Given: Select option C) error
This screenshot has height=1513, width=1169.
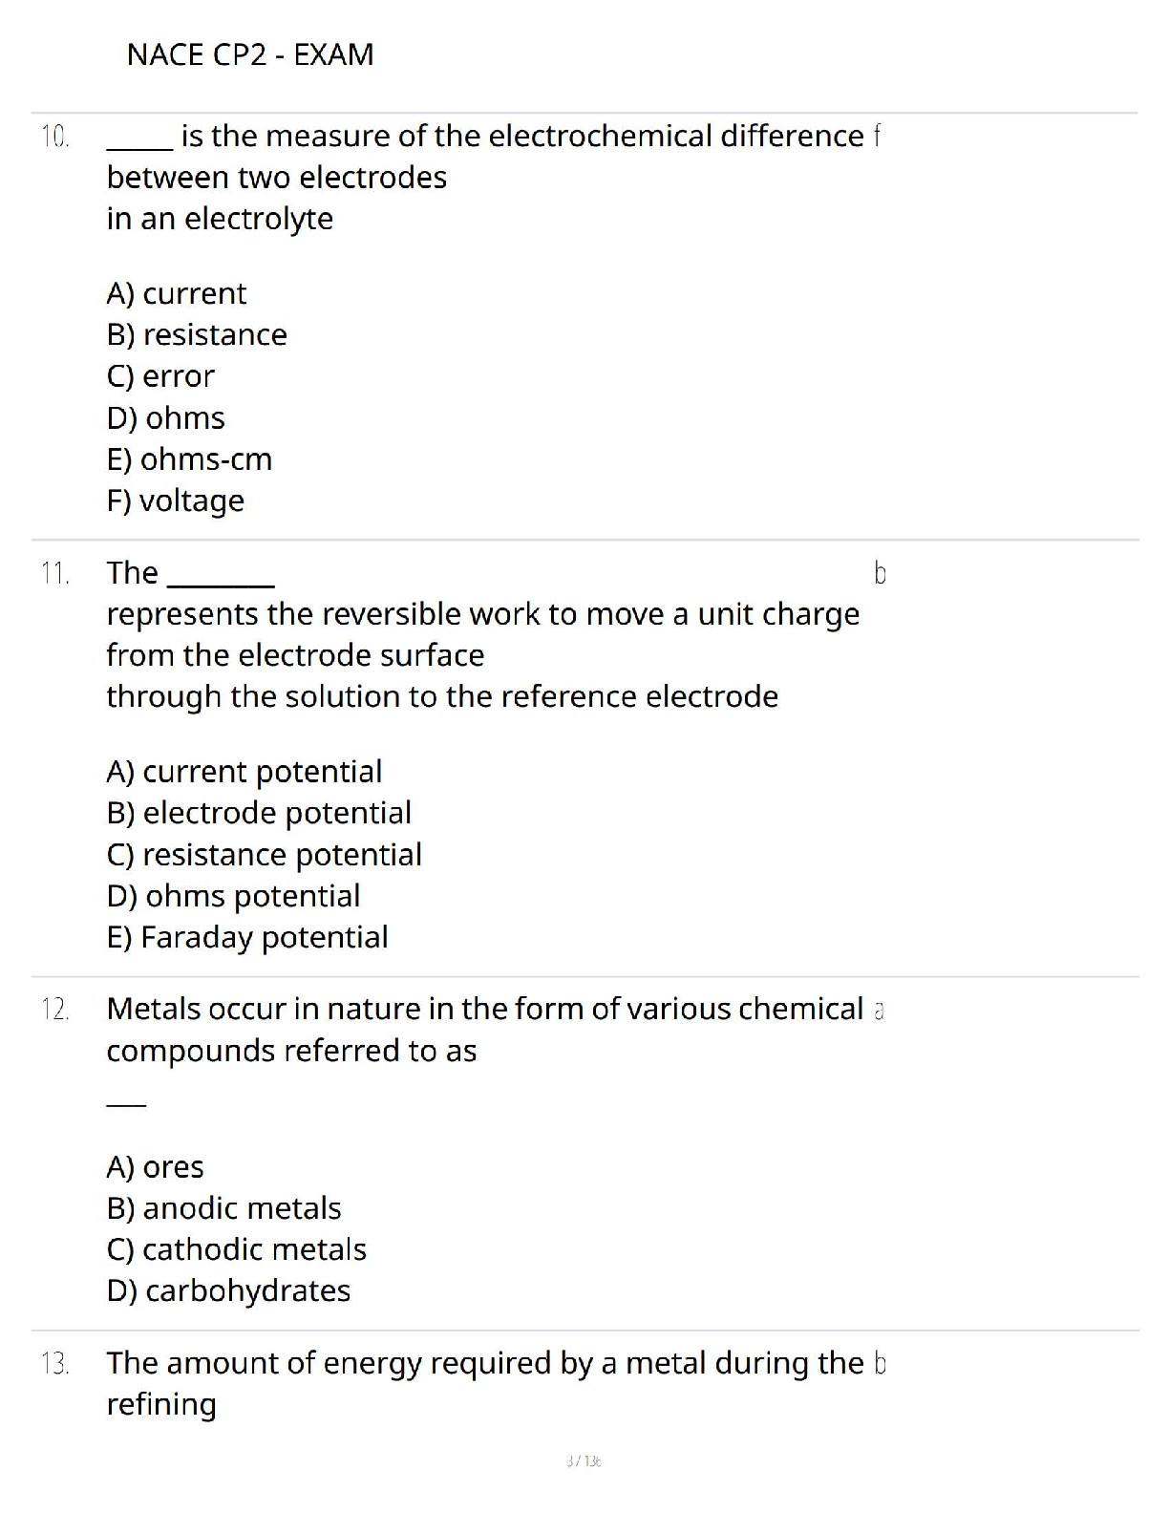Looking at the screenshot, I should click(160, 376).
